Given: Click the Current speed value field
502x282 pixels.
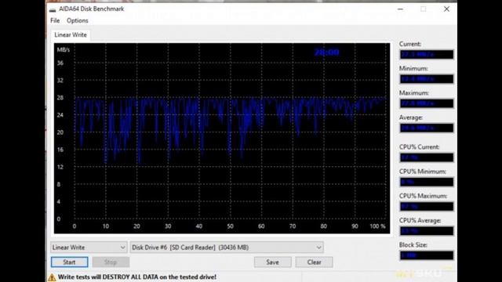Looking at the screenshot, I should [427, 55].
